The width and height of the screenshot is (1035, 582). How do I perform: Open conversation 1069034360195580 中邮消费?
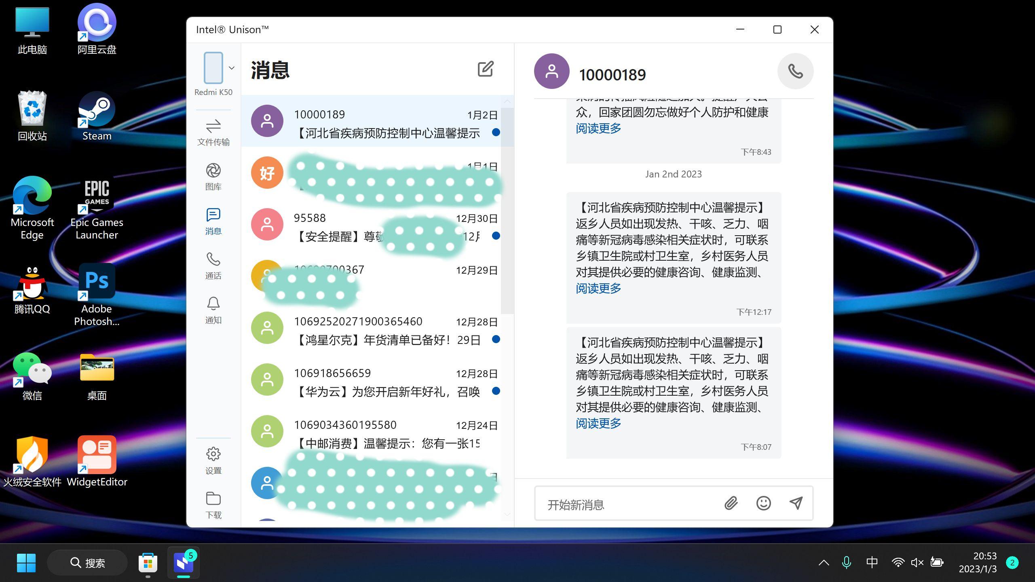point(371,432)
